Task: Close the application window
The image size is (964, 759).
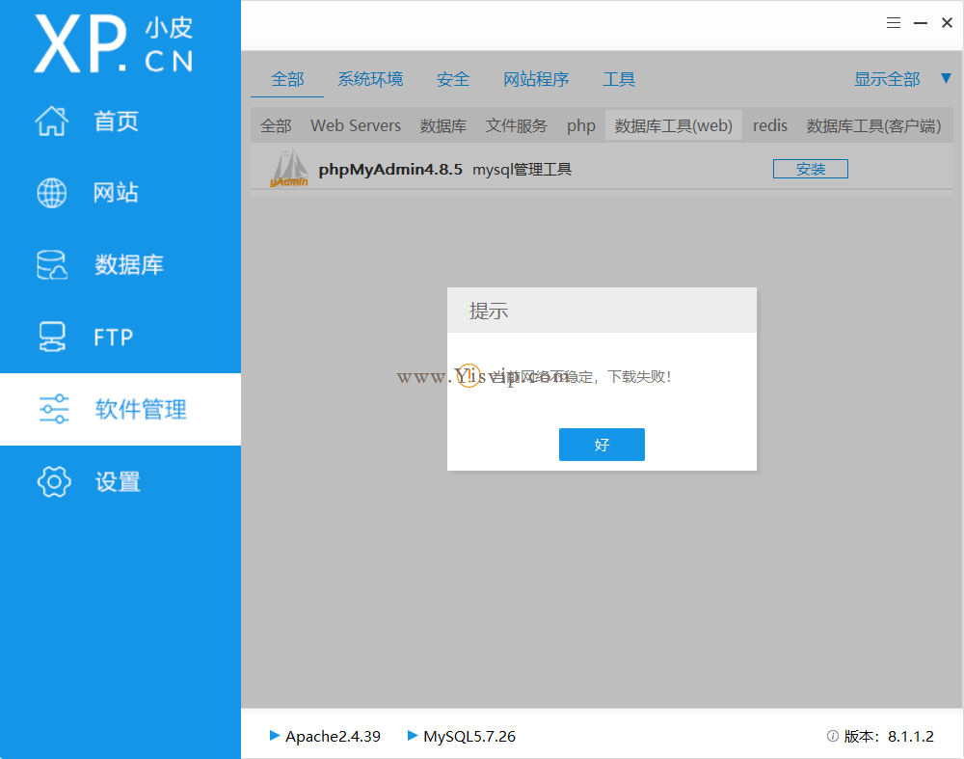Action: click(x=947, y=23)
